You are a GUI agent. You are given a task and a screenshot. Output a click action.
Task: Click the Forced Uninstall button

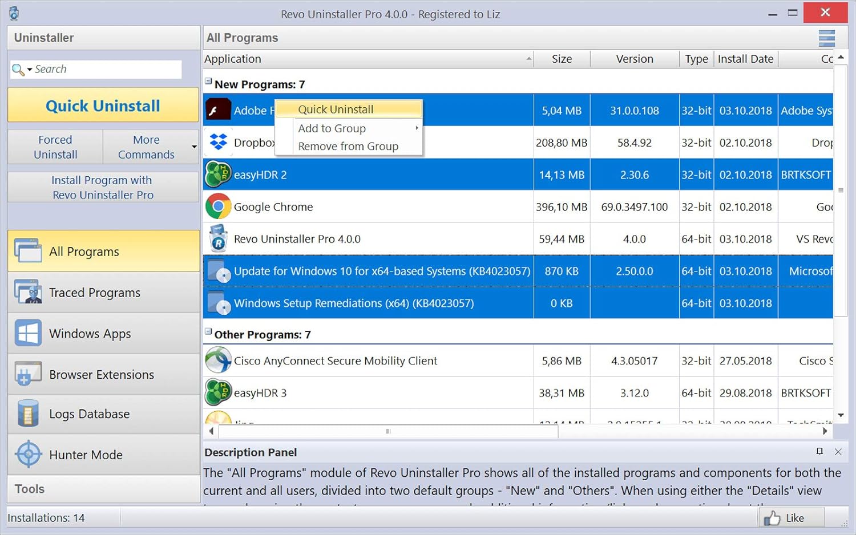click(x=55, y=147)
